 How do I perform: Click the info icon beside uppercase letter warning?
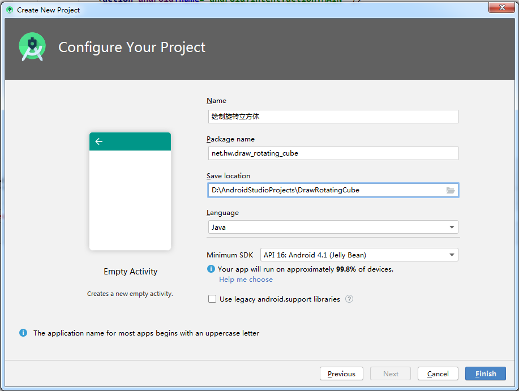point(23,333)
